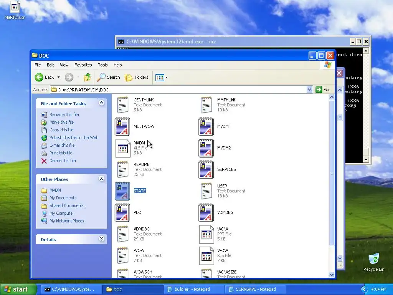The height and width of the screenshot is (295, 393).
Task: Select the USER text document icon
Action: click(x=206, y=191)
